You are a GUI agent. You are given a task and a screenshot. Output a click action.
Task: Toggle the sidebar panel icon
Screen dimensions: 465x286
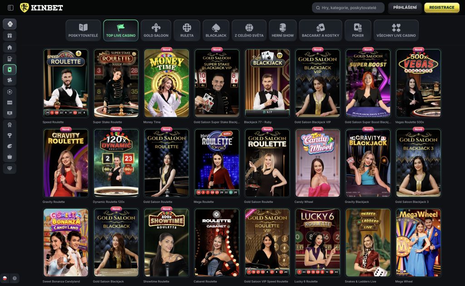click(x=10, y=8)
